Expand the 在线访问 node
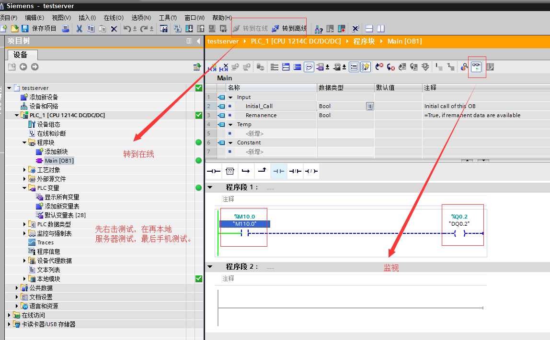The height and width of the screenshot is (340, 550). pos(9,315)
